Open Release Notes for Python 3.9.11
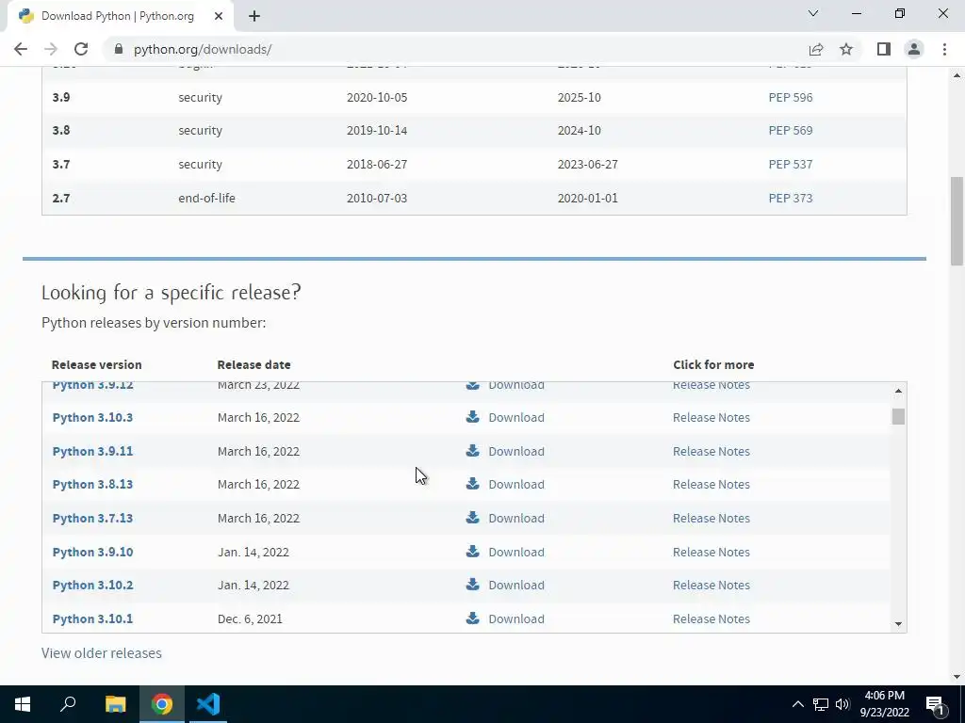This screenshot has height=723, width=965. pos(711,451)
